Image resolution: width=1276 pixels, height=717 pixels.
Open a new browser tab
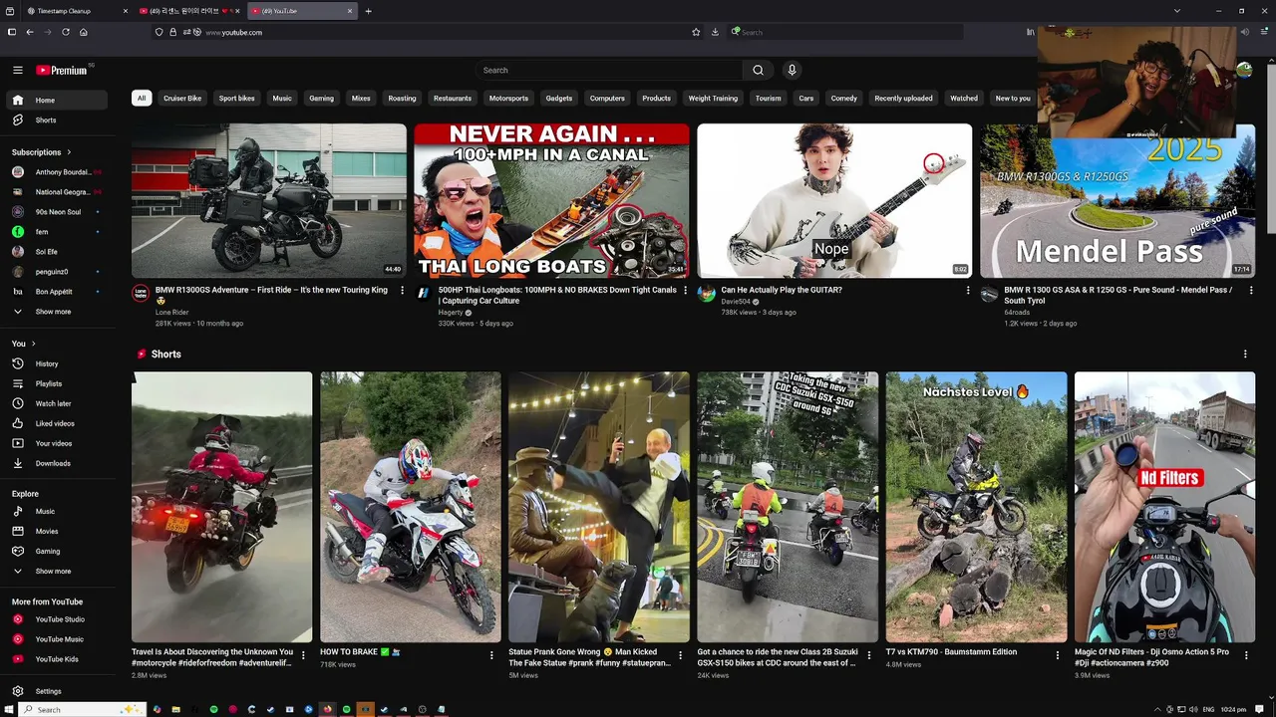368,11
